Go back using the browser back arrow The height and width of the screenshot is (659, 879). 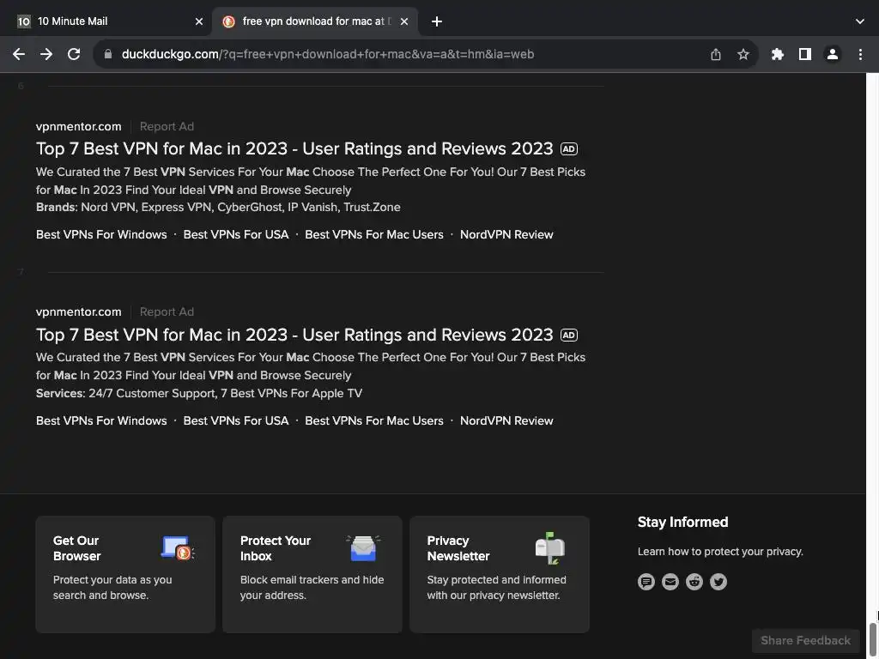[19, 54]
